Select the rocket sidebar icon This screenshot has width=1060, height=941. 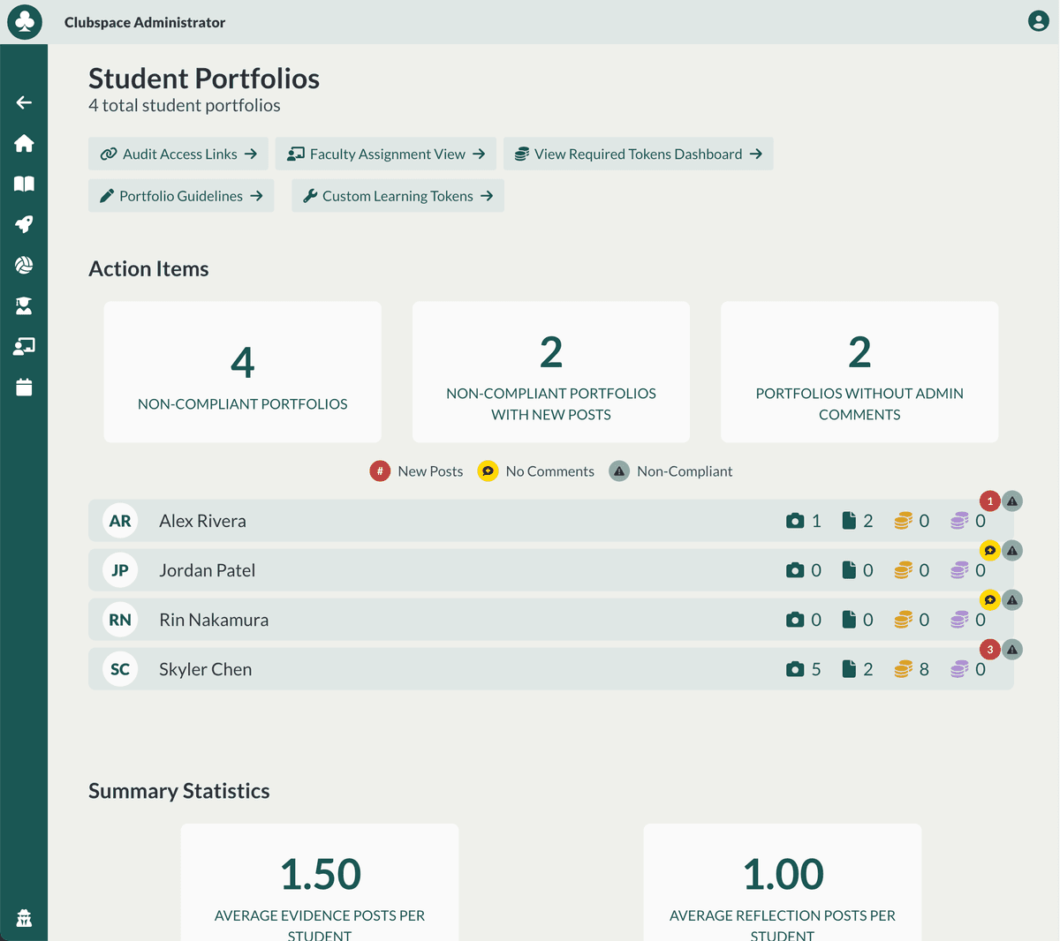24,224
